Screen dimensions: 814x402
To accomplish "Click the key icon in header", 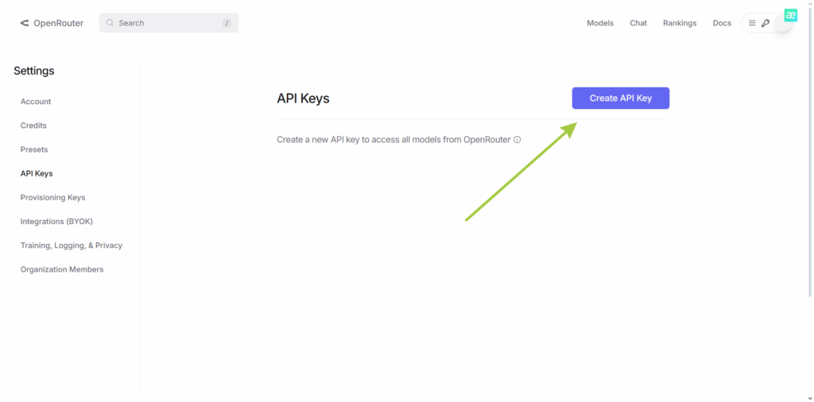I will point(766,23).
